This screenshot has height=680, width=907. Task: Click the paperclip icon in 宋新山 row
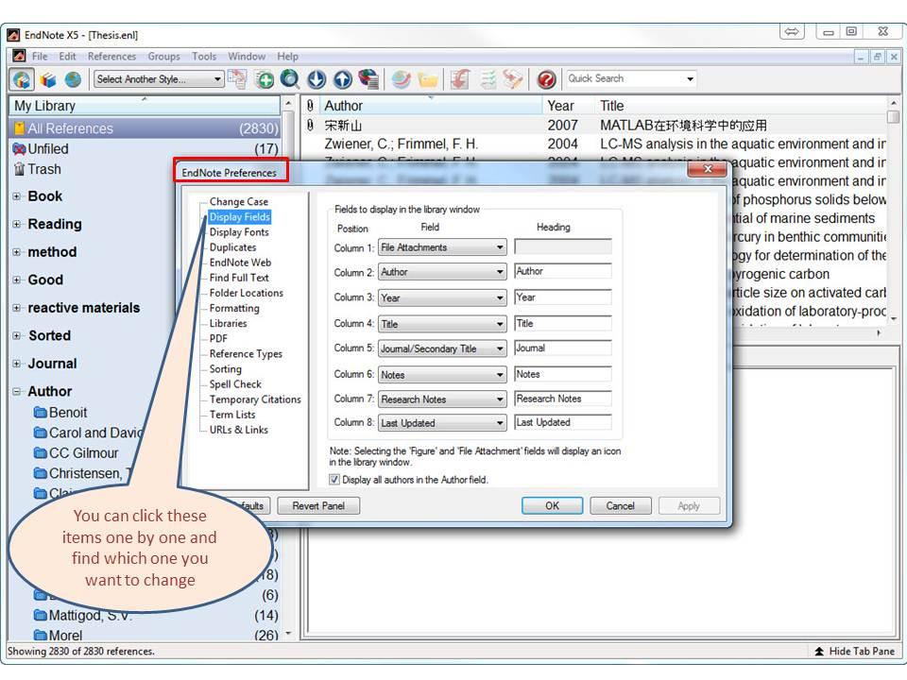pos(310,125)
